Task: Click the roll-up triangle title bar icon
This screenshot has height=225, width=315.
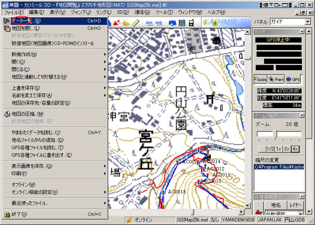Action: [x=271, y=5]
